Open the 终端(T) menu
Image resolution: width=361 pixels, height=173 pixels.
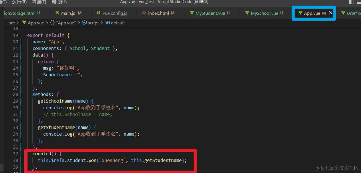(39, 2)
